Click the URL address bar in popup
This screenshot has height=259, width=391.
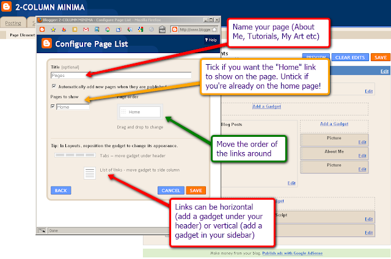click(194, 29)
